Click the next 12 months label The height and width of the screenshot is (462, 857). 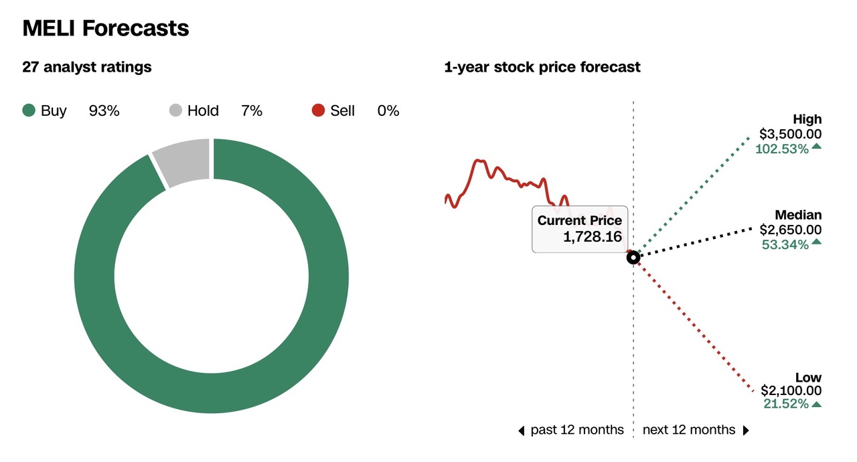click(x=688, y=430)
